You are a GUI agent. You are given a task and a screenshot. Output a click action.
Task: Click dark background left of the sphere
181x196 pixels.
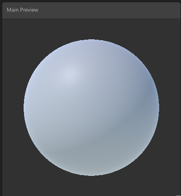click(x=13, y=107)
